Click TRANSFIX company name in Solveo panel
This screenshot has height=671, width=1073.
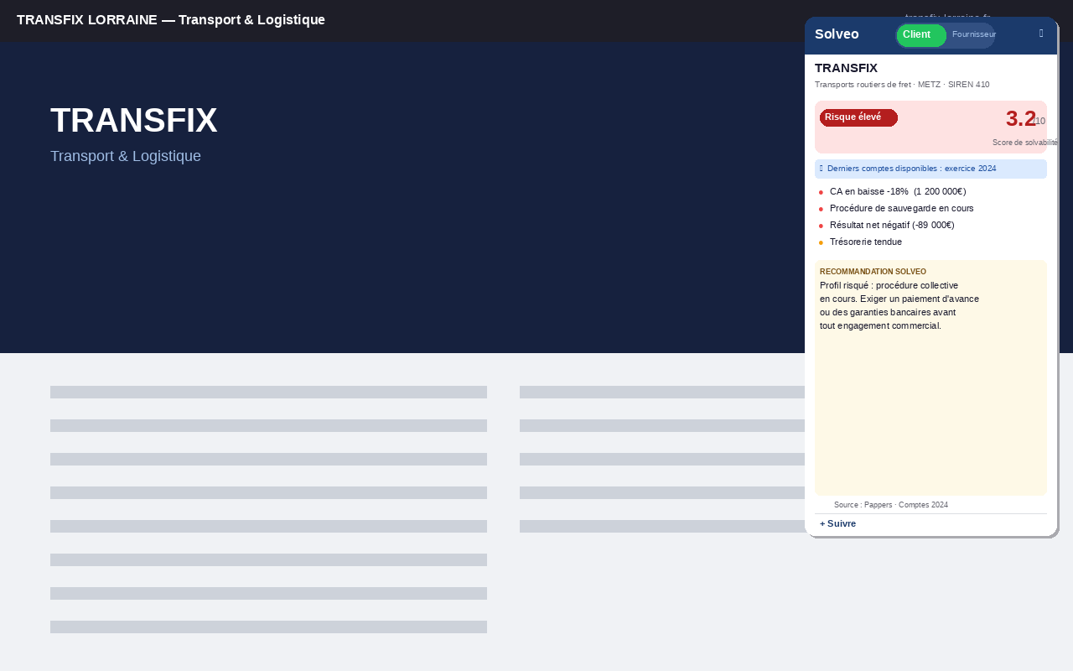[846, 68]
